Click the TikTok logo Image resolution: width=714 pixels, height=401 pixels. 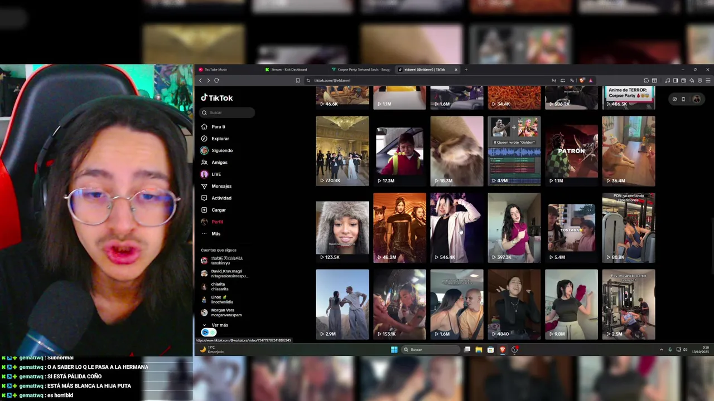click(x=217, y=98)
